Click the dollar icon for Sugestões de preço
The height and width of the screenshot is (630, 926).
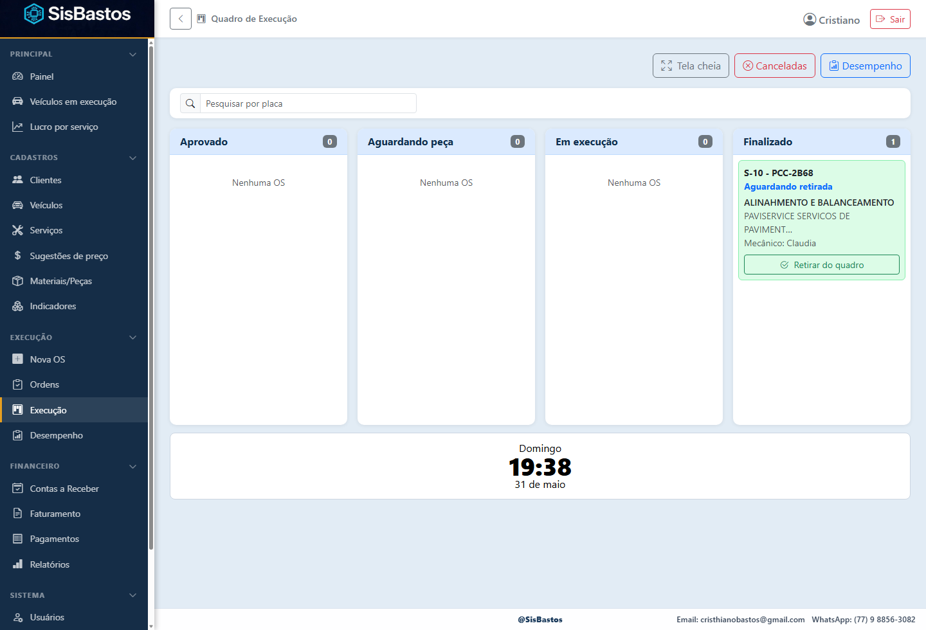[x=17, y=256]
